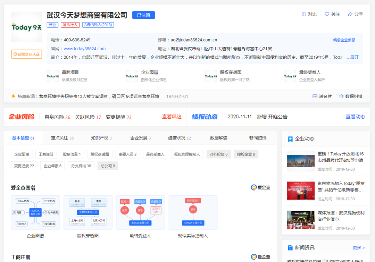Open www.today36524.com website link

click(85, 49)
